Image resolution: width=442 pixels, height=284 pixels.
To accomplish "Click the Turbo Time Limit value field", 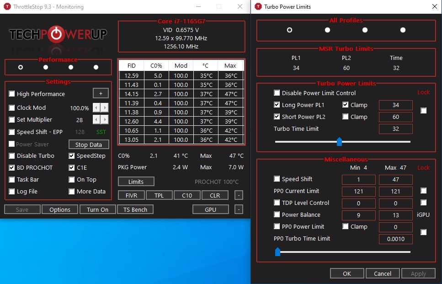I will click(395, 129).
